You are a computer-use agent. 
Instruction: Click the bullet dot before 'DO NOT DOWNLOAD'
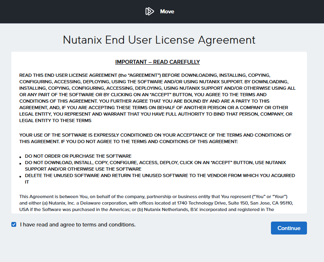coord(20,164)
